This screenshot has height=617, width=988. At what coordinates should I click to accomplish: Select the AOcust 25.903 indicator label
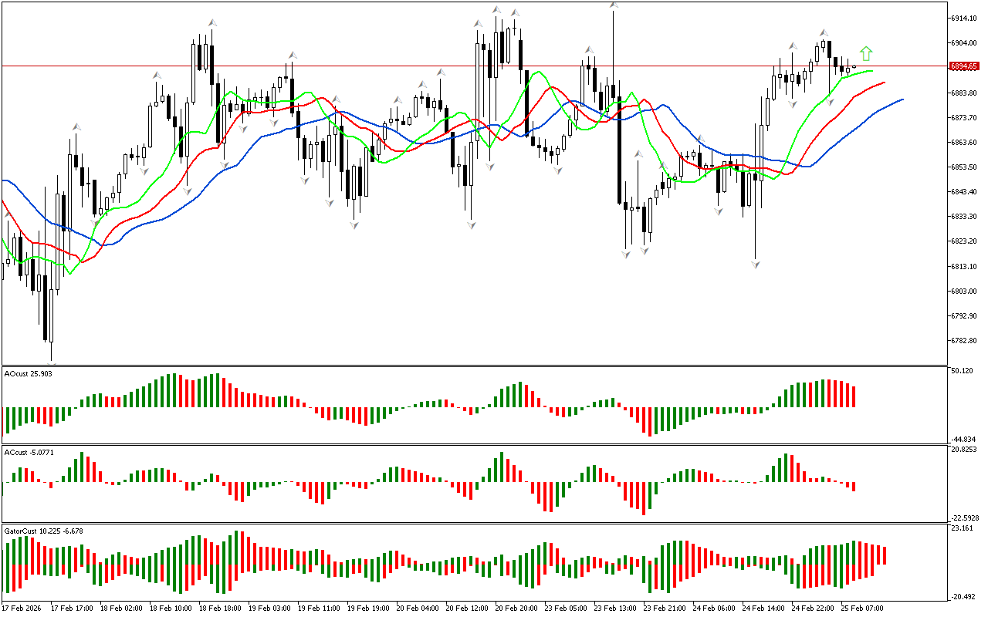(x=29, y=373)
